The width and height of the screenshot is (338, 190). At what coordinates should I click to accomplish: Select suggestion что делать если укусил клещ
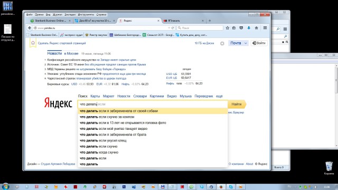[153, 140]
